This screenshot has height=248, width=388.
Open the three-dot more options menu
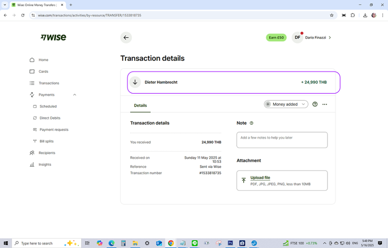tap(325, 104)
